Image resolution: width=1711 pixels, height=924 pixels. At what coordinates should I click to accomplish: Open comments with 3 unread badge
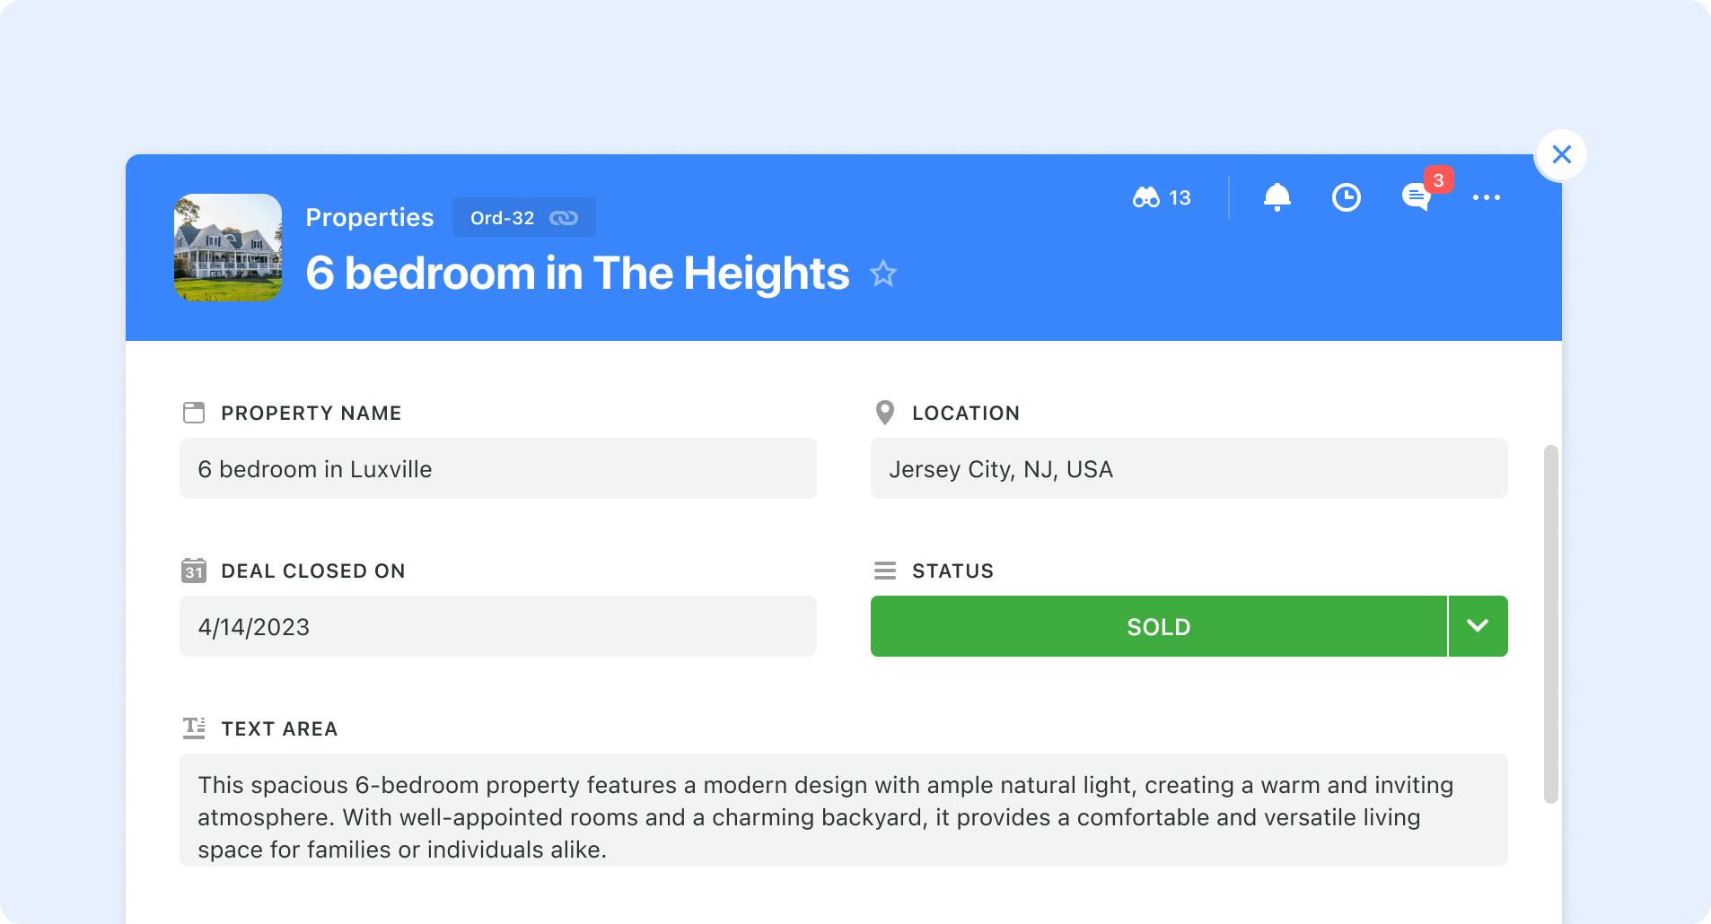tap(1417, 196)
